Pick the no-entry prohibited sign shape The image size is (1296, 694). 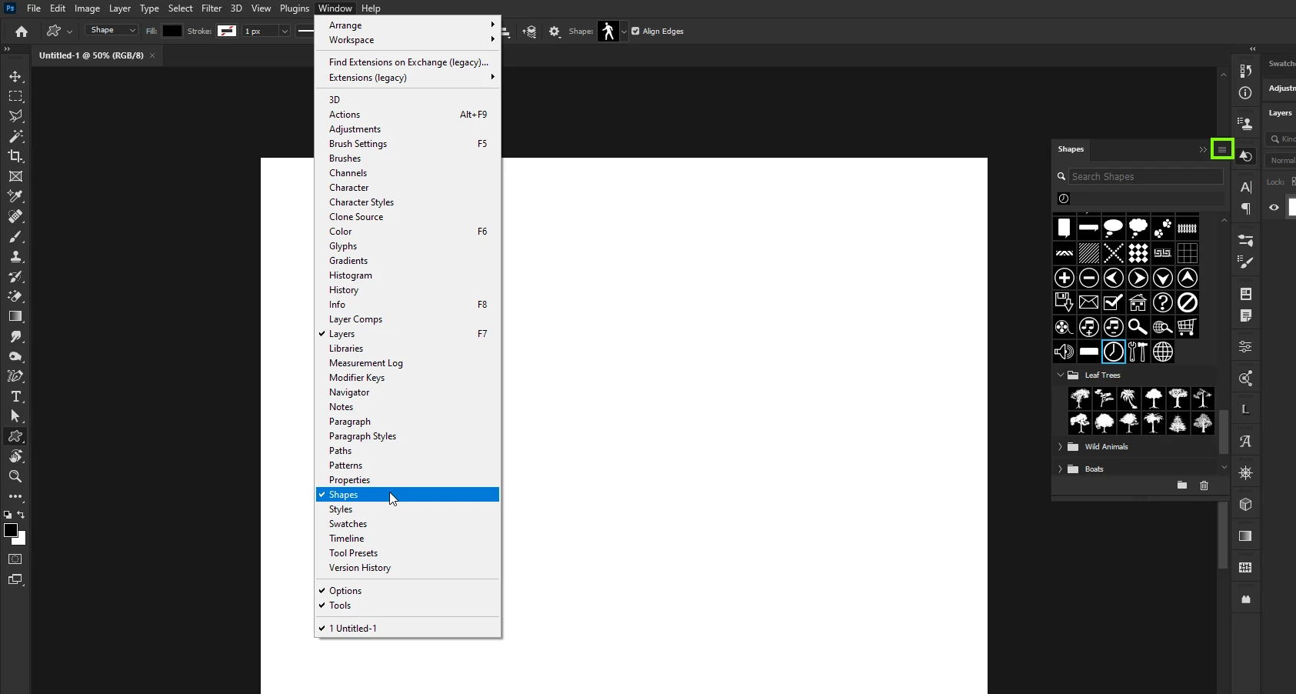[1188, 302]
